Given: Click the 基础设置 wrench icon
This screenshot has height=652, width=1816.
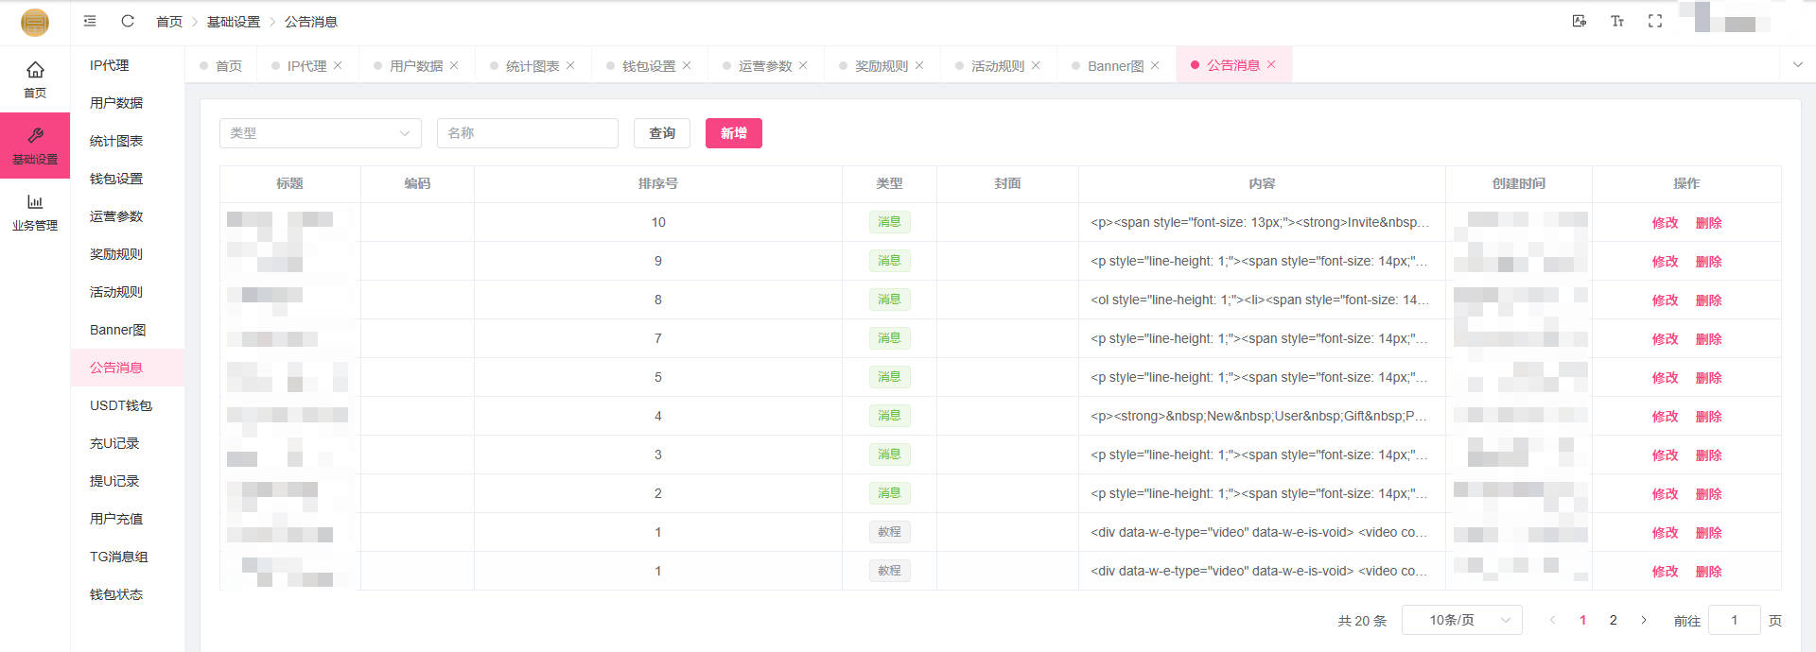Looking at the screenshot, I should click(x=35, y=136).
